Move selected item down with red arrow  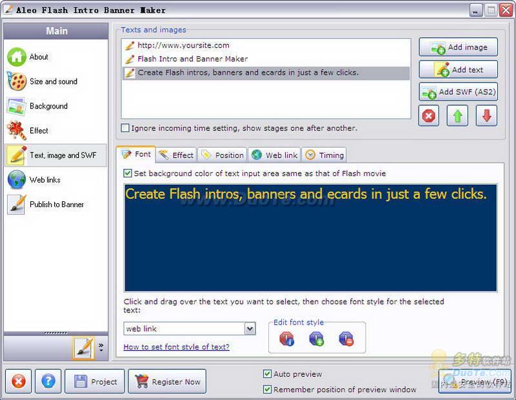click(486, 116)
